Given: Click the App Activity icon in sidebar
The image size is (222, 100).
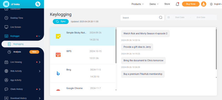Looking at the screenshot, I should [x=6, y=80].
